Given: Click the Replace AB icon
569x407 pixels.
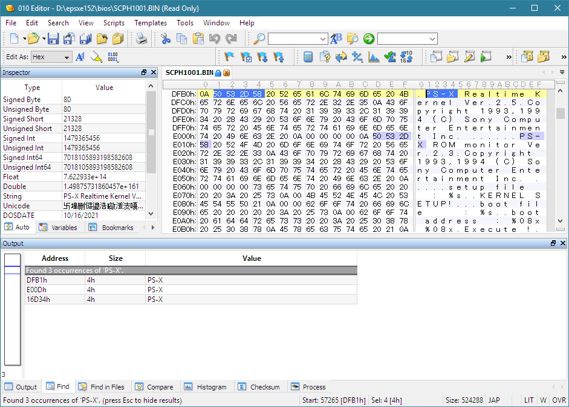Looking at the screenshot, I should (x=336, y=39).
